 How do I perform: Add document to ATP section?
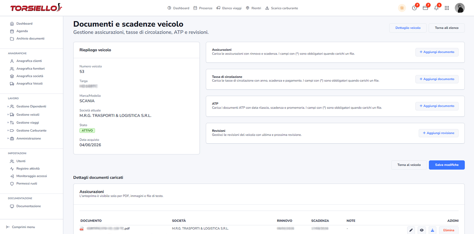(x=437, y=106)
